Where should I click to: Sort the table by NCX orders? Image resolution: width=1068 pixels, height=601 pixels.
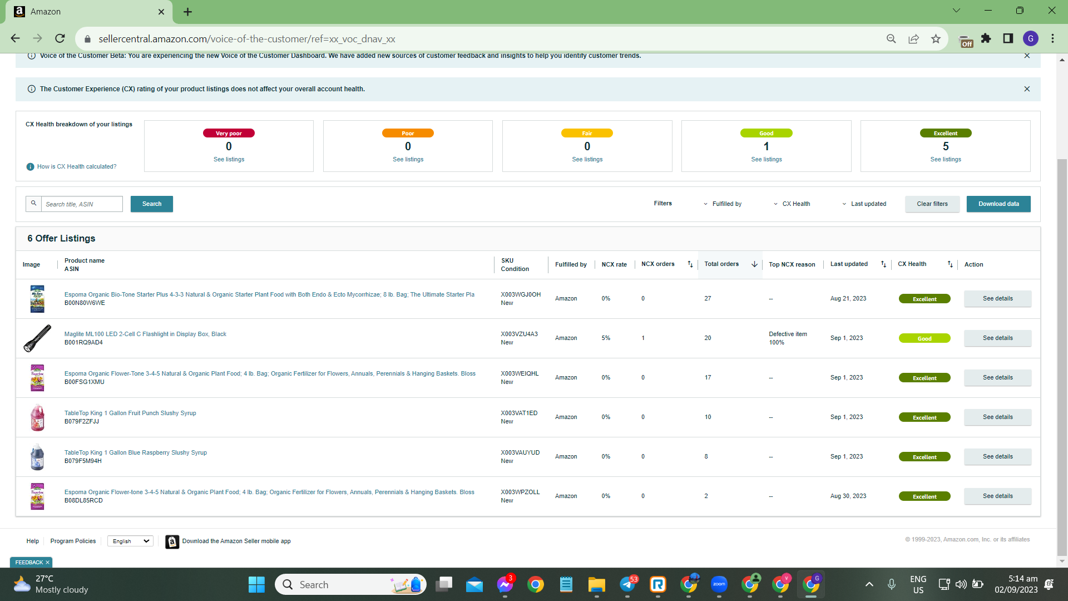tap(690, 264)
